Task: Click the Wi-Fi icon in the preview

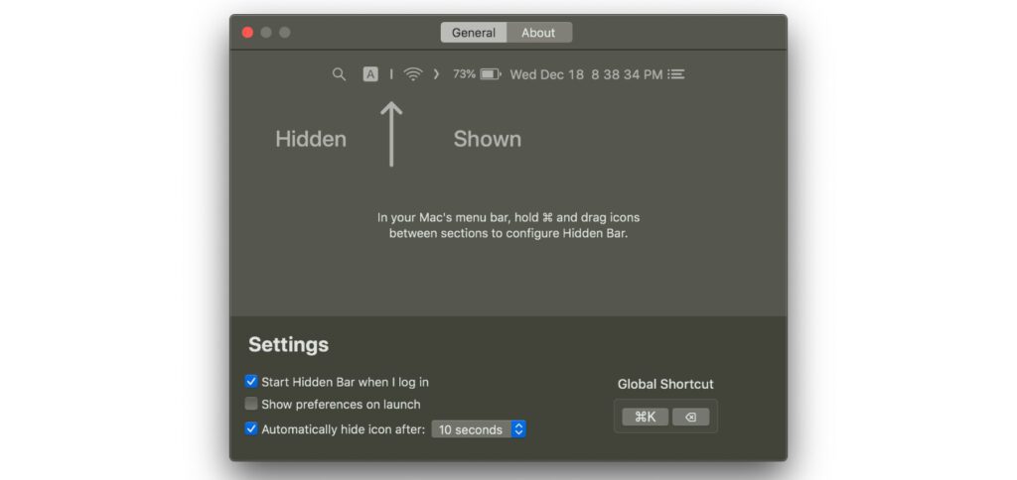Action: [413, 74]
